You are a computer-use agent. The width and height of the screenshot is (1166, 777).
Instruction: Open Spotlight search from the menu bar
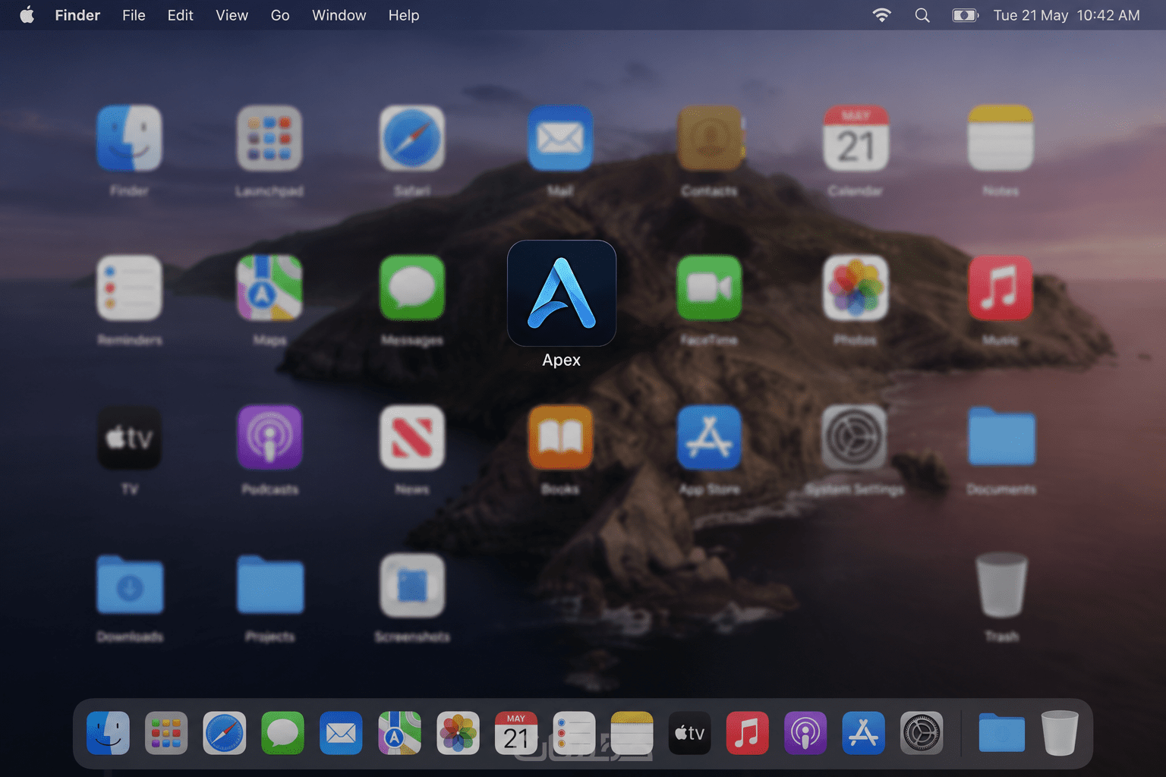click(x=922, y=15)
